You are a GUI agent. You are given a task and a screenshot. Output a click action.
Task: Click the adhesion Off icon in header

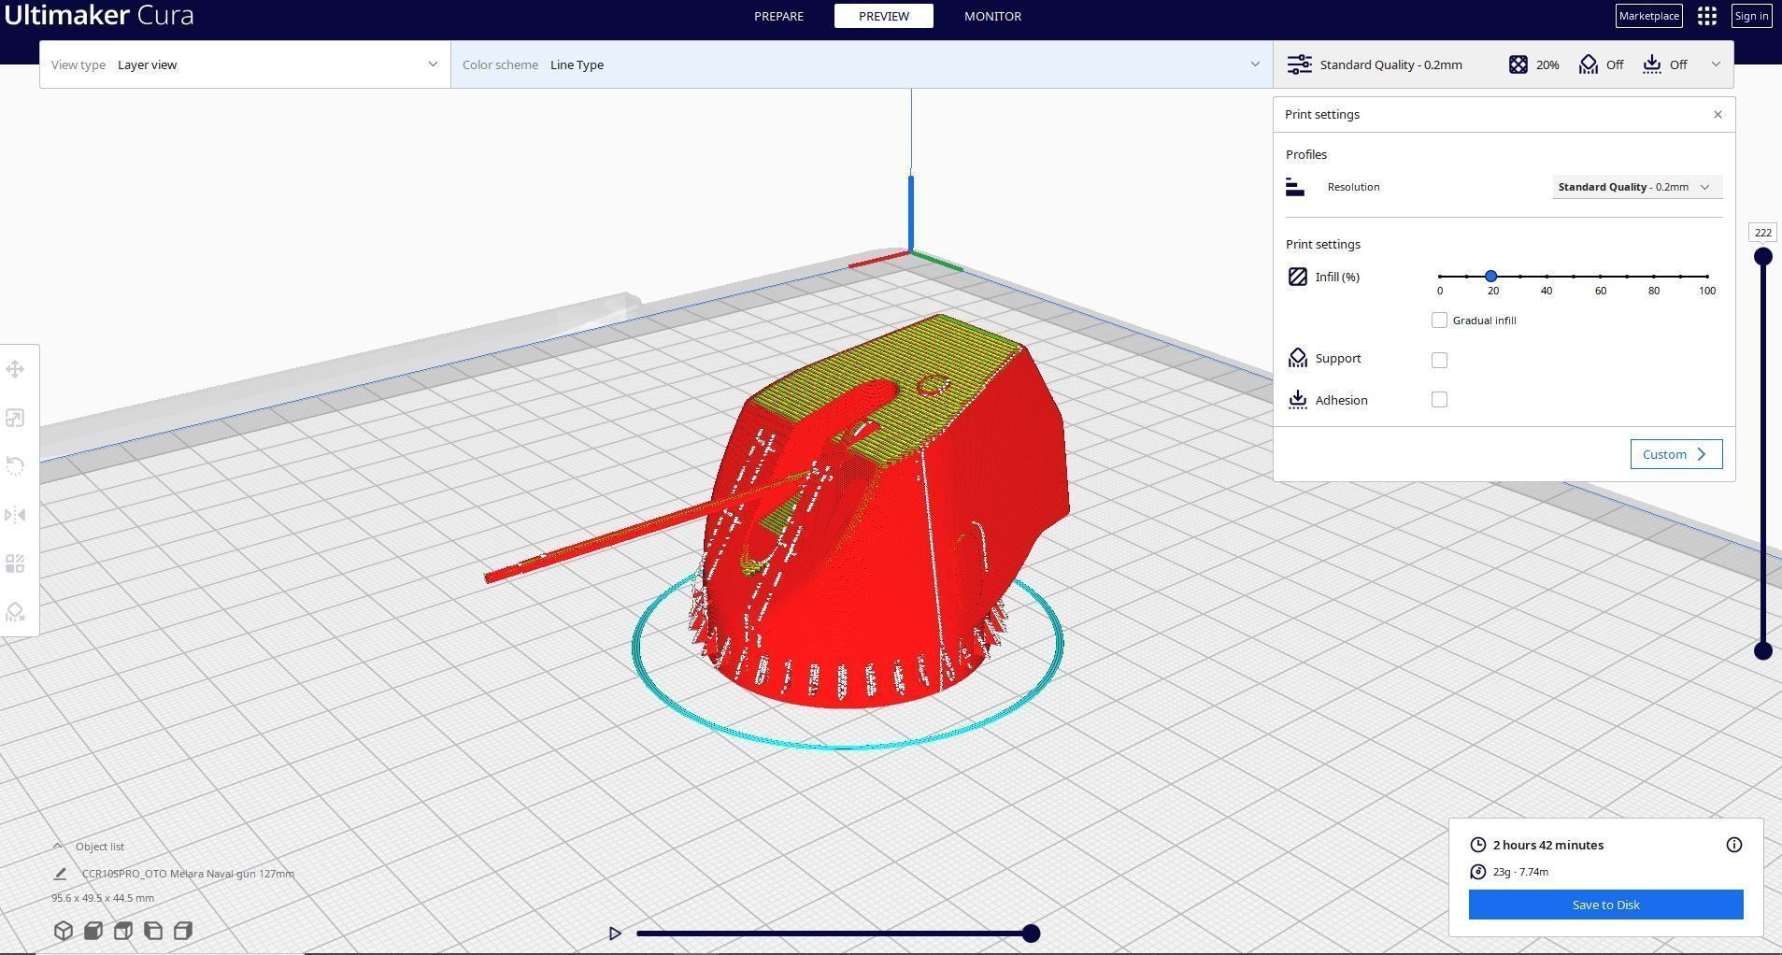1652,64
